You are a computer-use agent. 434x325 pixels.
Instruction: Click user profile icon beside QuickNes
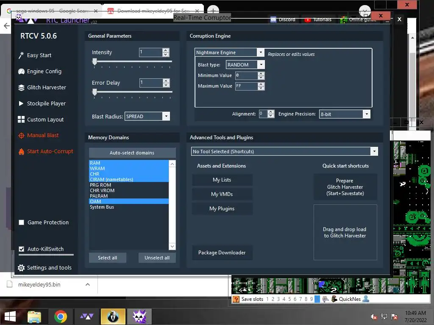pyautogui.click(x=366, y=299)
